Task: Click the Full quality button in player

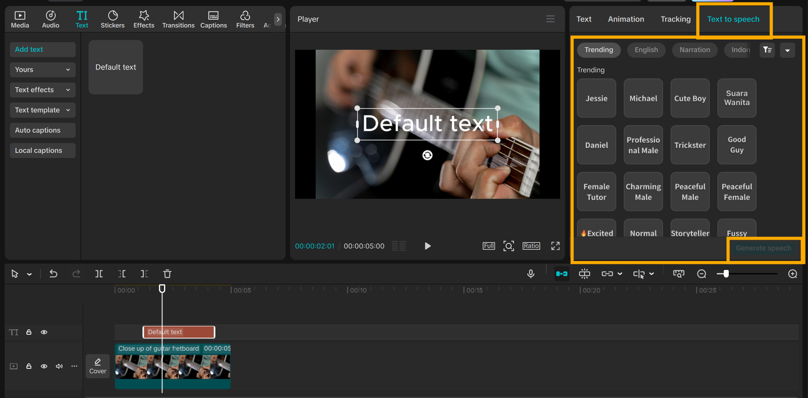Action: pyautogui.click(x=488, y=246)
